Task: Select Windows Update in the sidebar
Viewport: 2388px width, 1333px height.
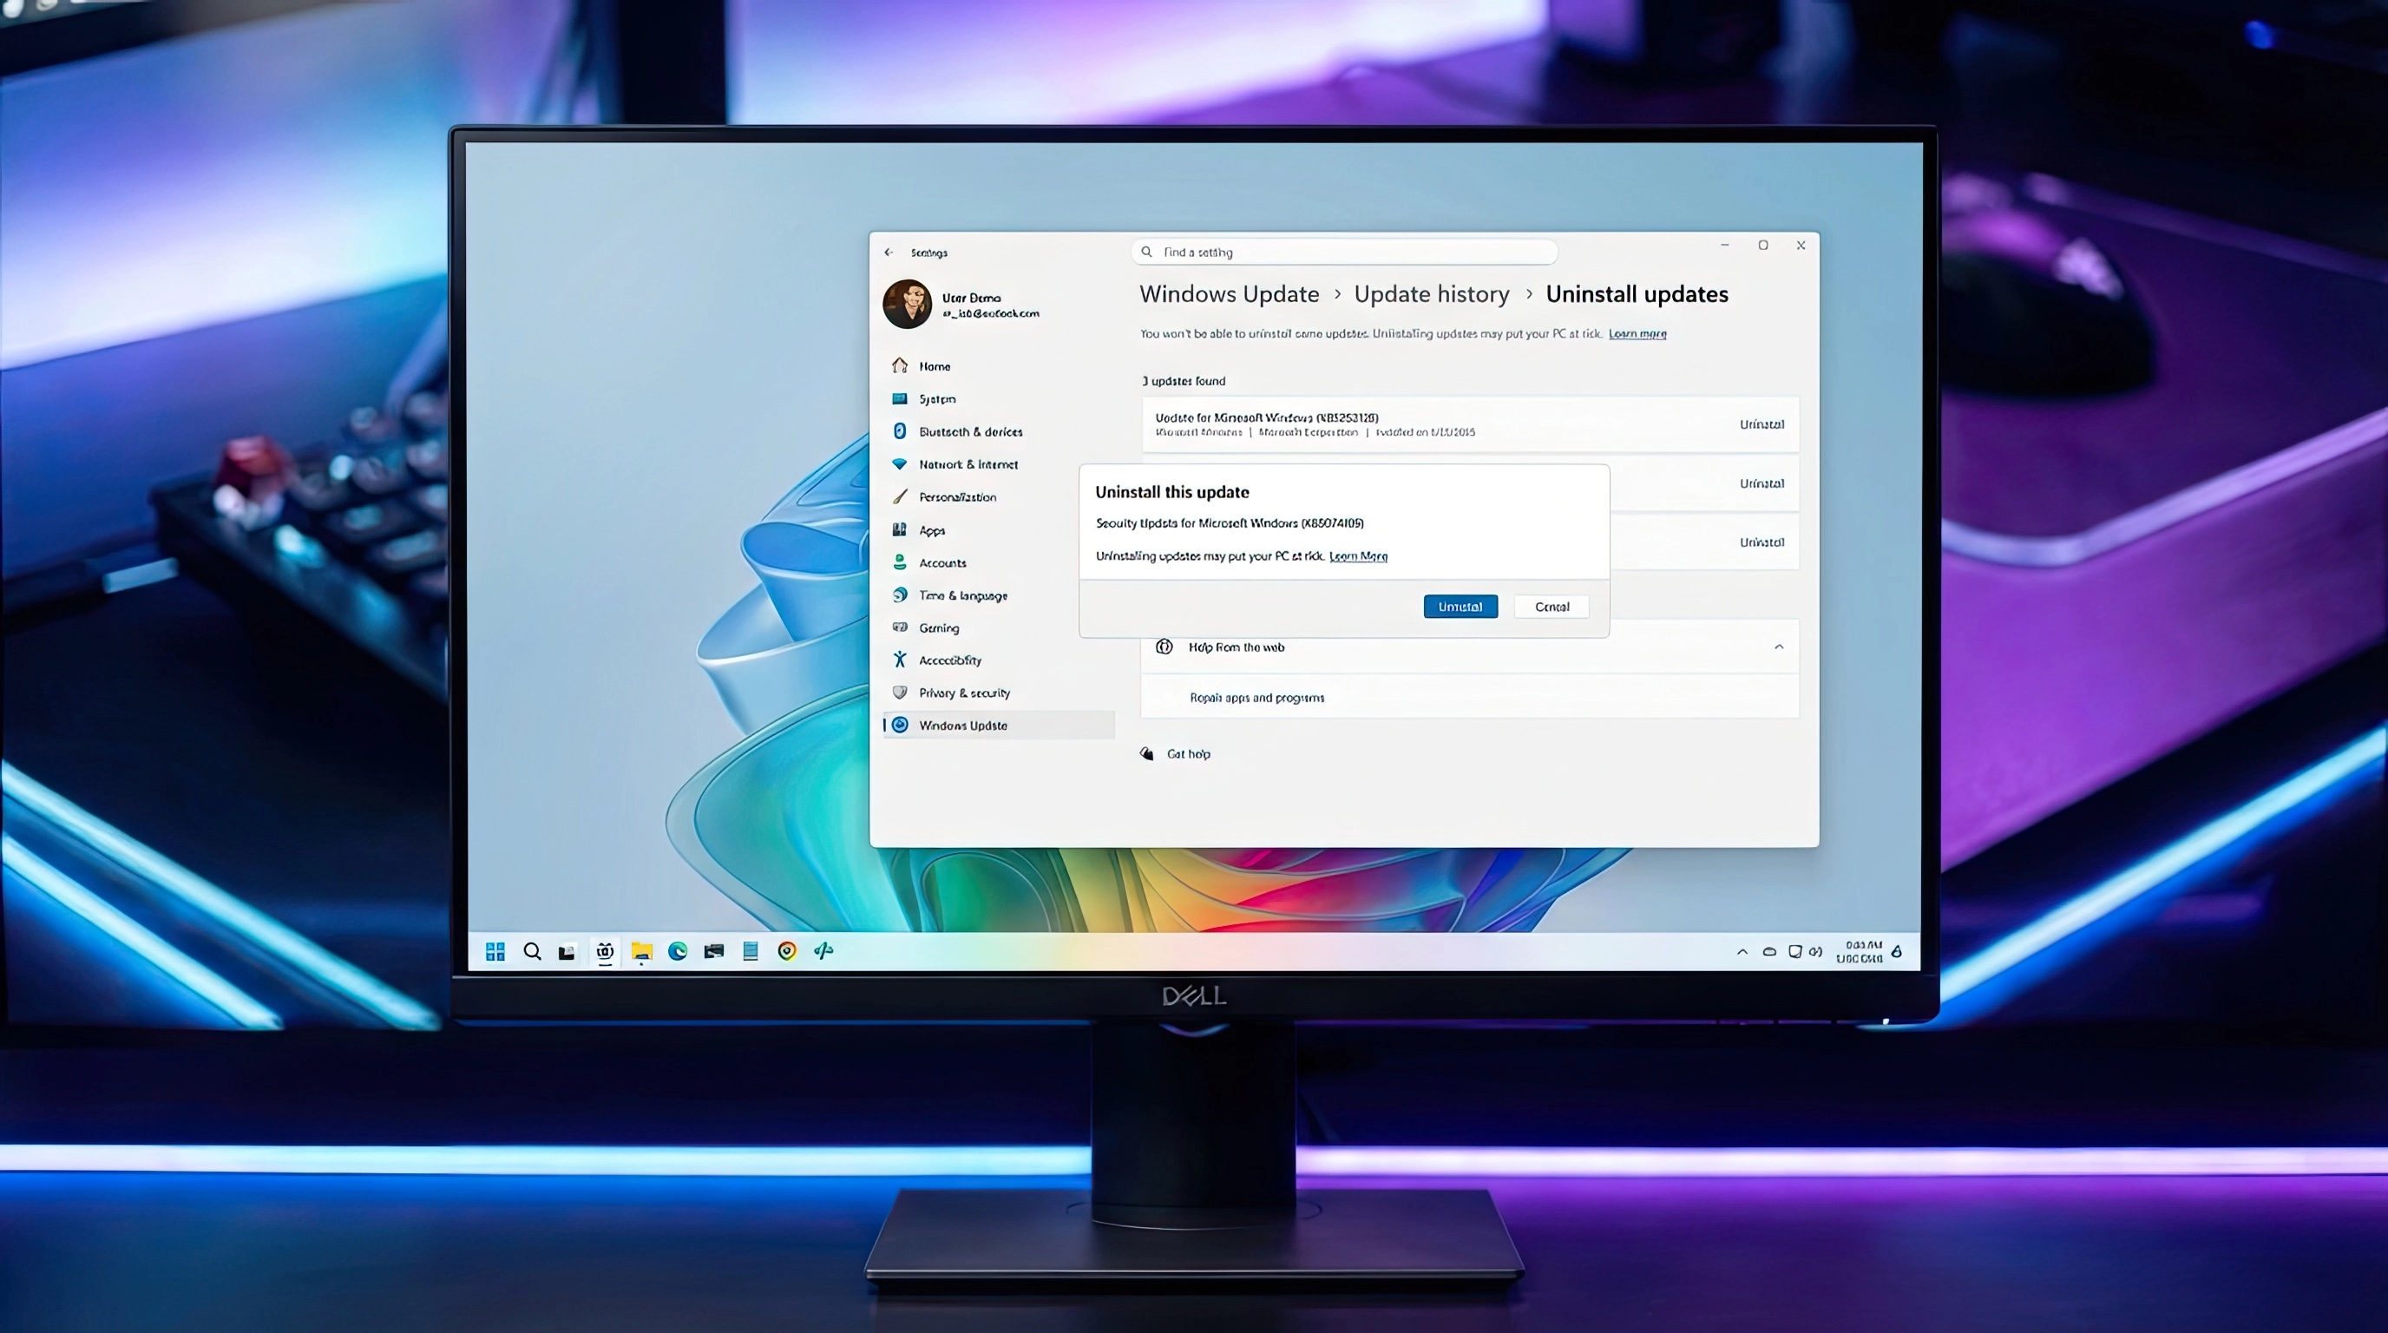Action: 962,725
